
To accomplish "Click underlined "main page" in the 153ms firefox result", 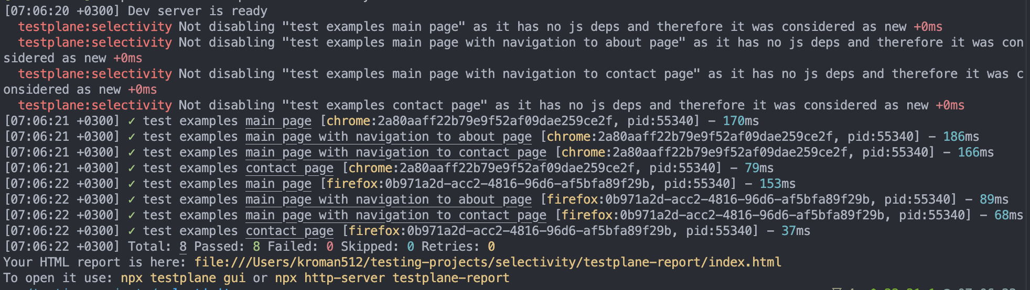I will (x=278, y=184).
